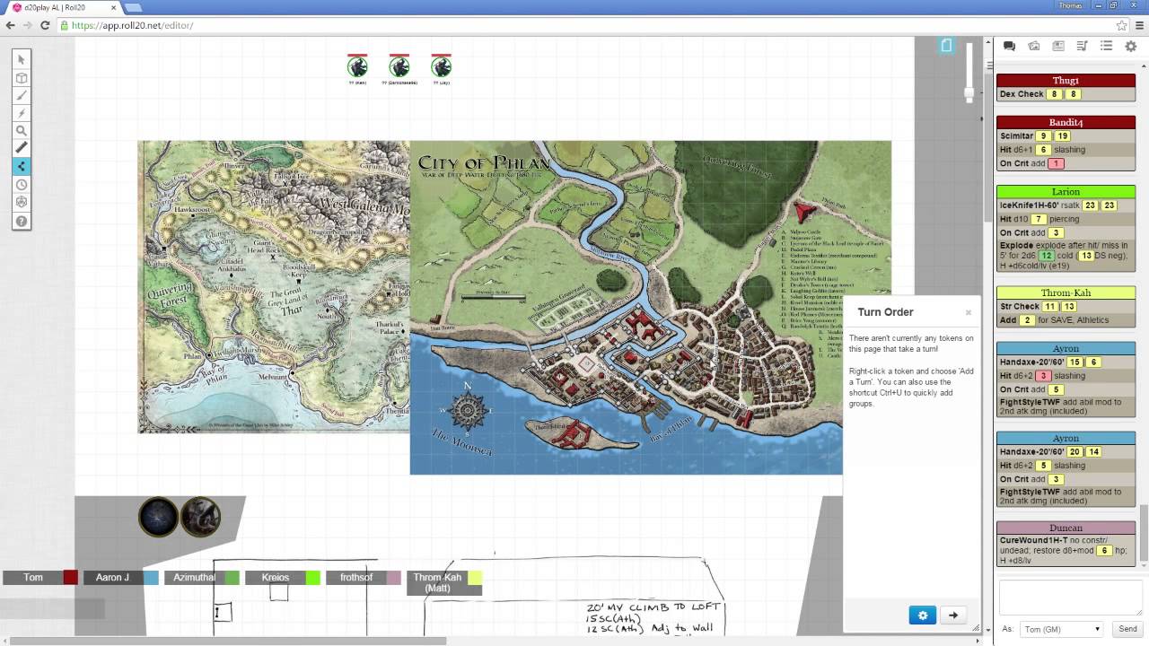Pick the Ruler measure tool
The width and height of the screenshot is (1149, 646).
click(22, 148)
